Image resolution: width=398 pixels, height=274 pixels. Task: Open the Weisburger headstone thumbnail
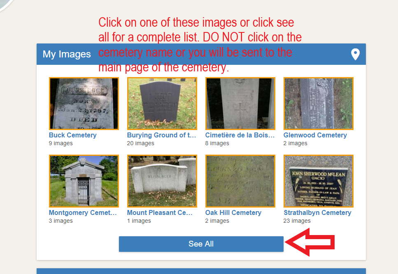(162, 181)
